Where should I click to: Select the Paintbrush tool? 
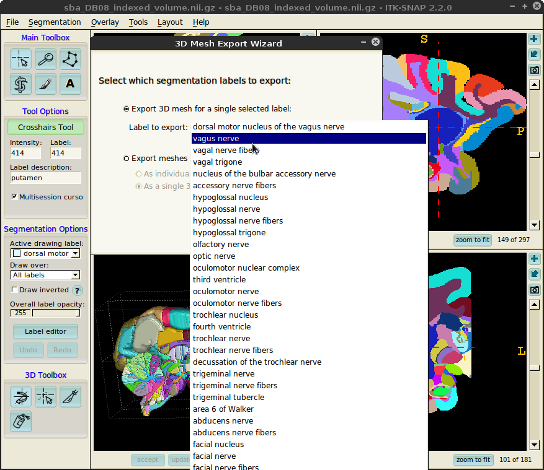[x=45, y=84]
